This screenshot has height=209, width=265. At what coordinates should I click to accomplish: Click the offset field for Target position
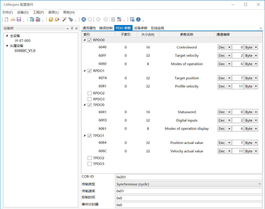[238, 78]
